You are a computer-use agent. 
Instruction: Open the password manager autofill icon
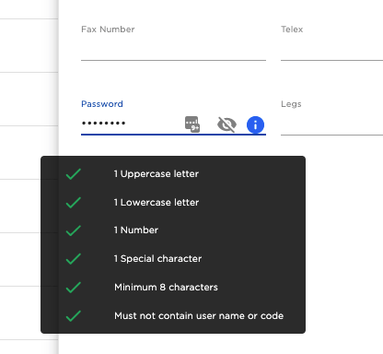[x=192, y=124]
